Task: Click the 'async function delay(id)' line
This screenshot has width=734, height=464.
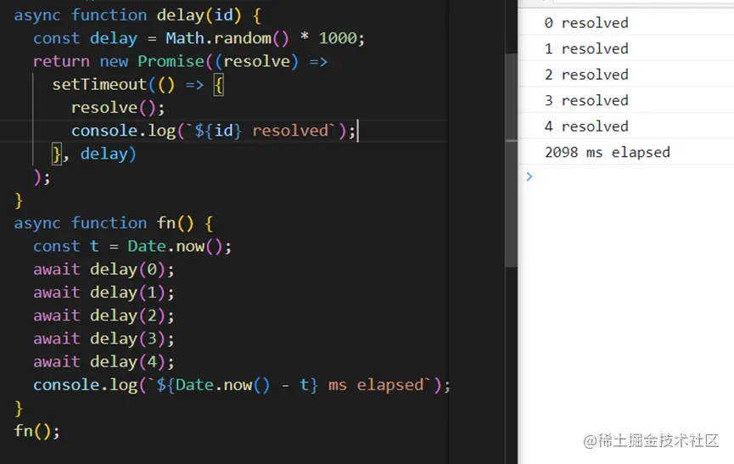Action: 137,15
